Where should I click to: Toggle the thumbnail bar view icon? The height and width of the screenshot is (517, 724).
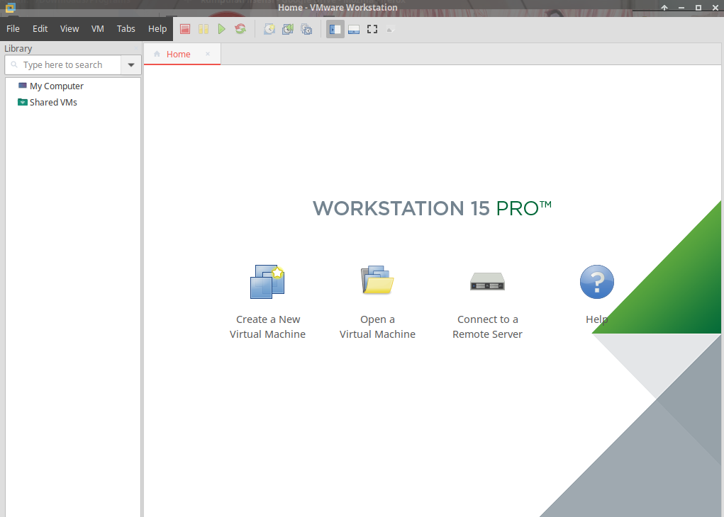pyautogui.click(x=354, y=30)
